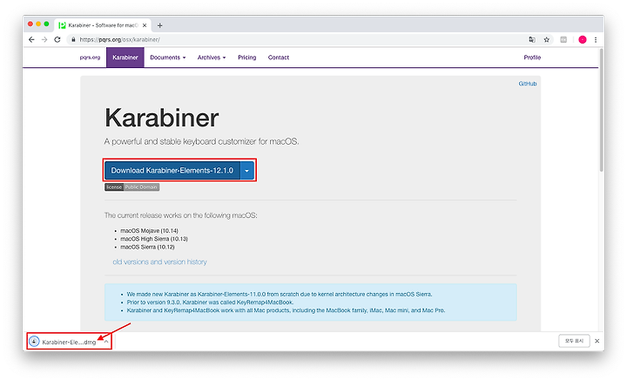Expand the Archives dropdown menu
Image resolution: width=627 pixels, height=381 pixels.
coord(212,58)
